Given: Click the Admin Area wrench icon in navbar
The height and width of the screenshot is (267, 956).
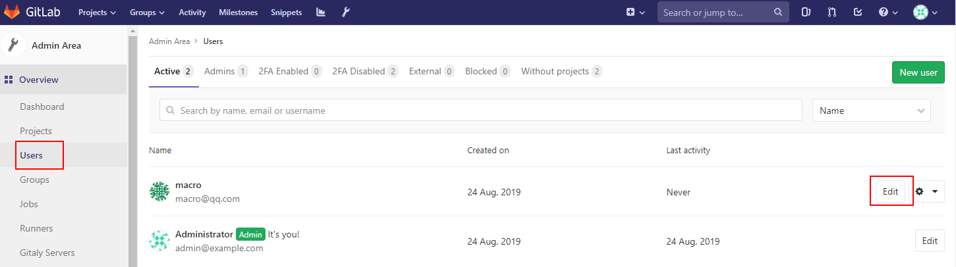Looking at the screenshot, I should pyautogui.click(x=345, y=12).
